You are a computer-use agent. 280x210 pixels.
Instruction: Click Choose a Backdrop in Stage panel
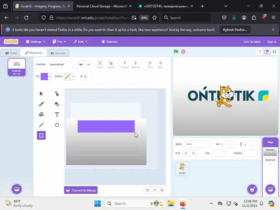tap(270, 189)
